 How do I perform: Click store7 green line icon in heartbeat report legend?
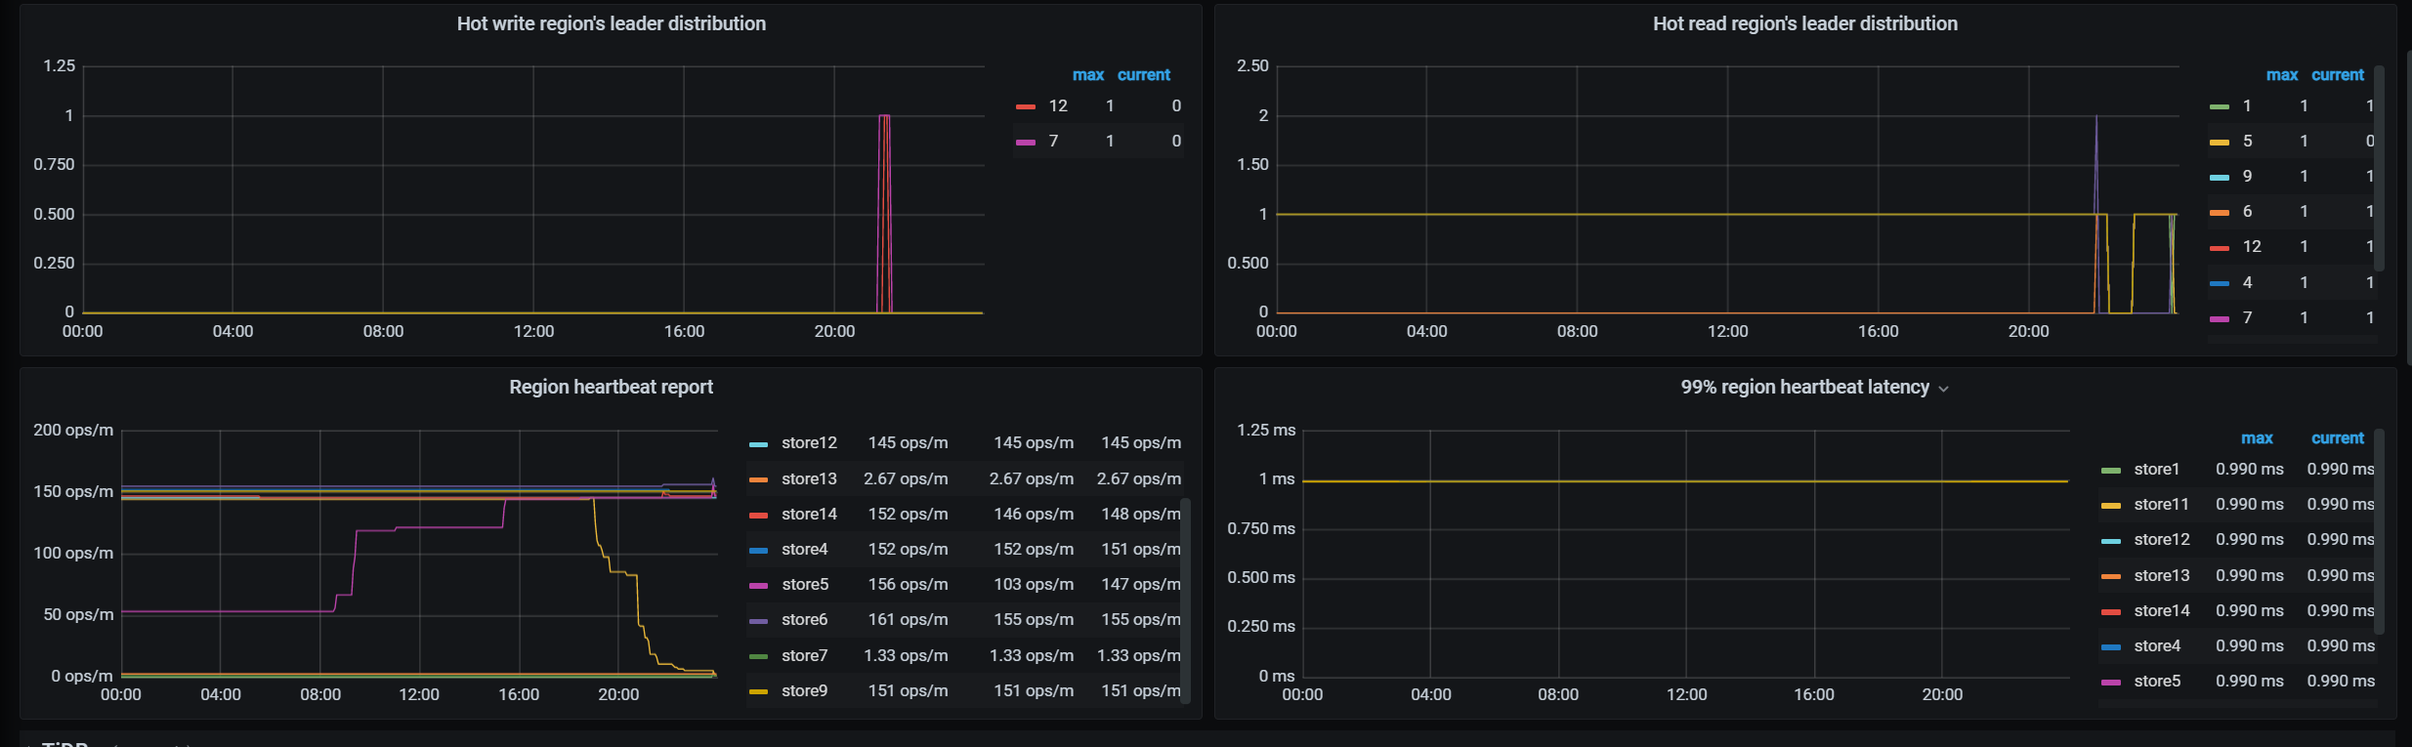click(x=758, y=657)
